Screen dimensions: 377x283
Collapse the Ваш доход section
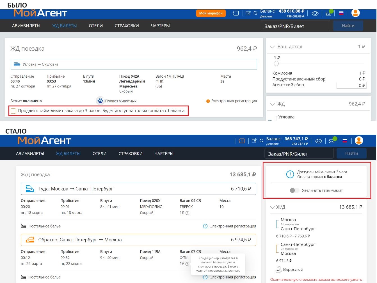coord(272,47)
